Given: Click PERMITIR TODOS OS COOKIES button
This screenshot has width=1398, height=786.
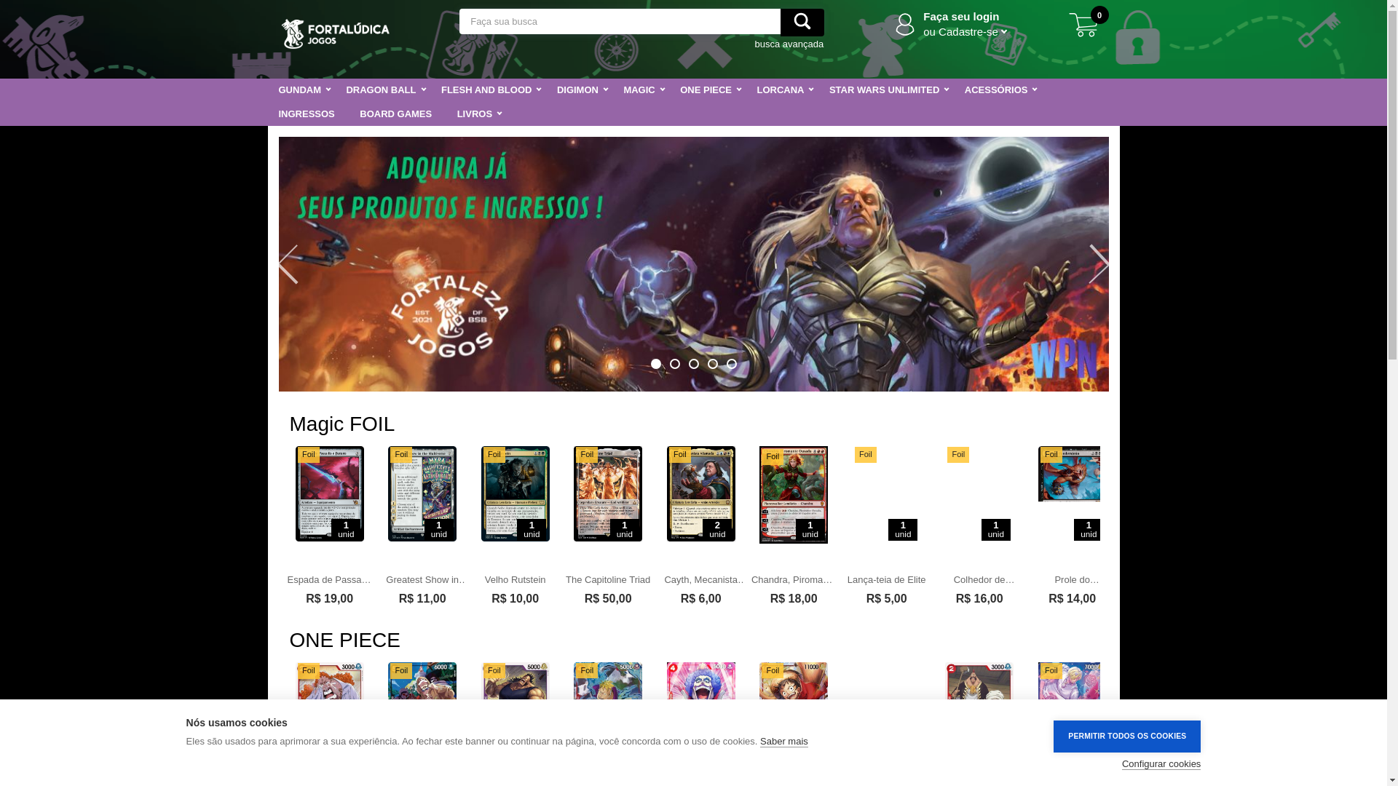Looking at the screenshot, I should point(1126,737).
